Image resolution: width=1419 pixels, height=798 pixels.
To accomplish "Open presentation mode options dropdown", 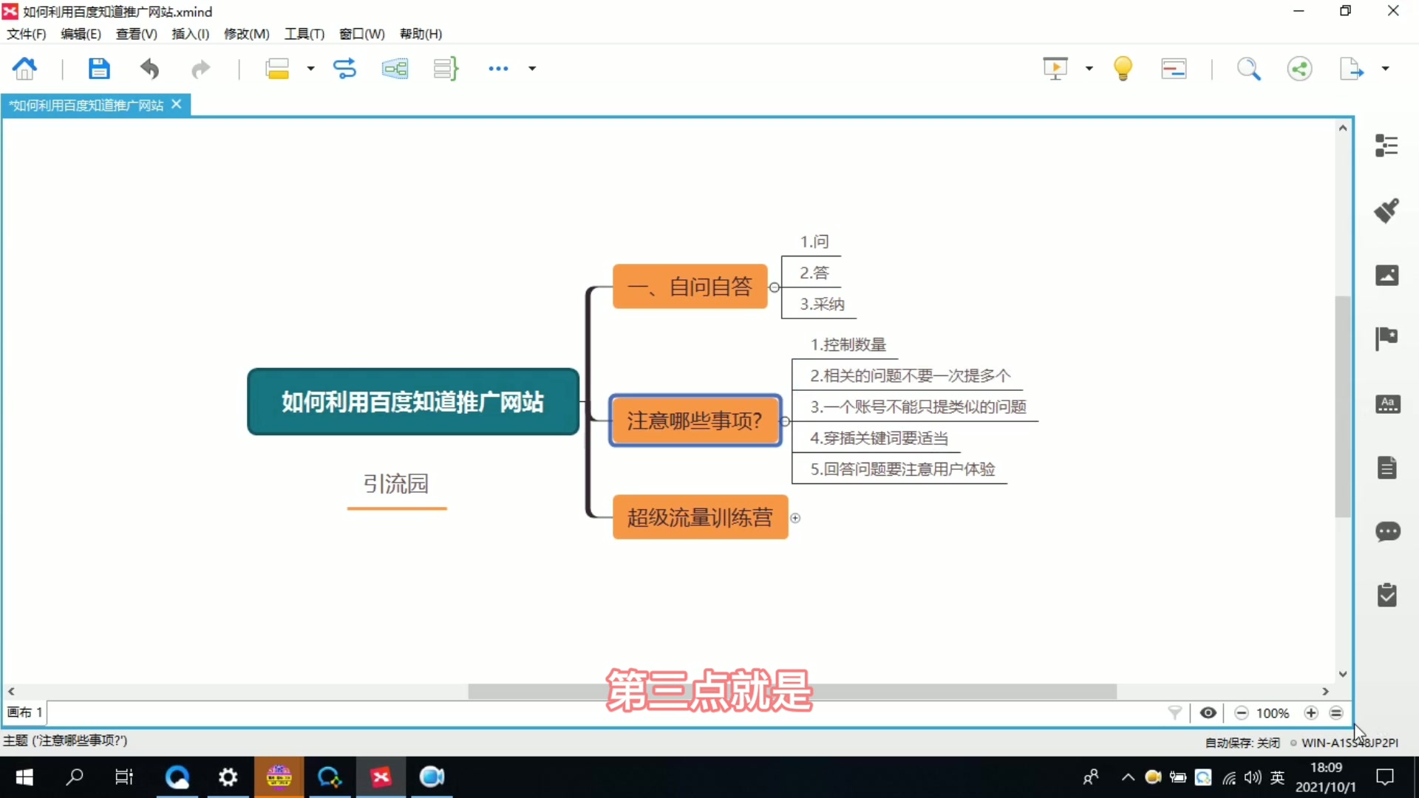I will [x=1089, y=69].
